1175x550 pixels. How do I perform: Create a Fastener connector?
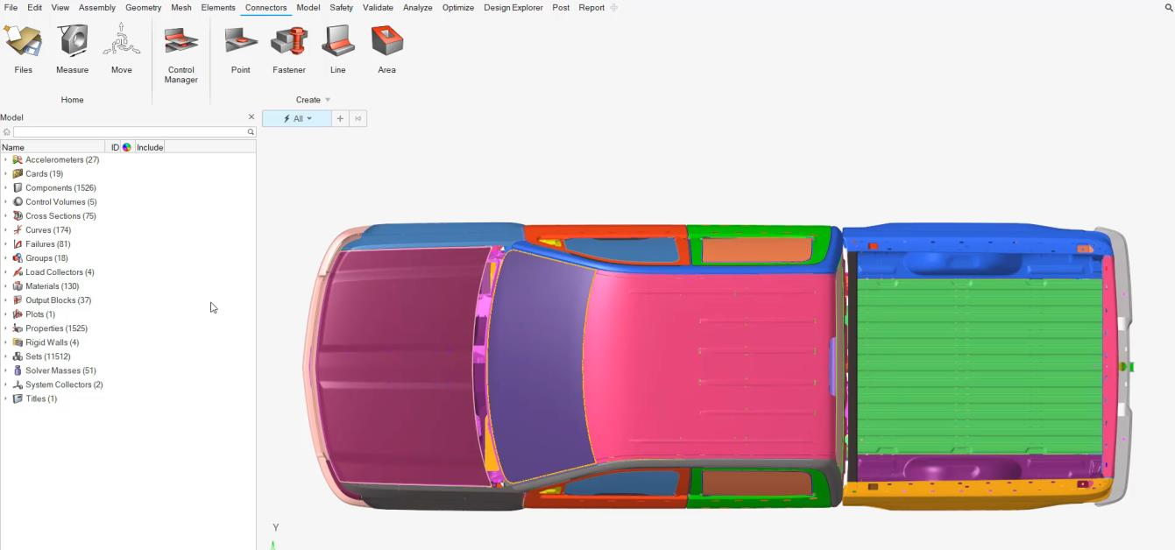coord(289,42)
